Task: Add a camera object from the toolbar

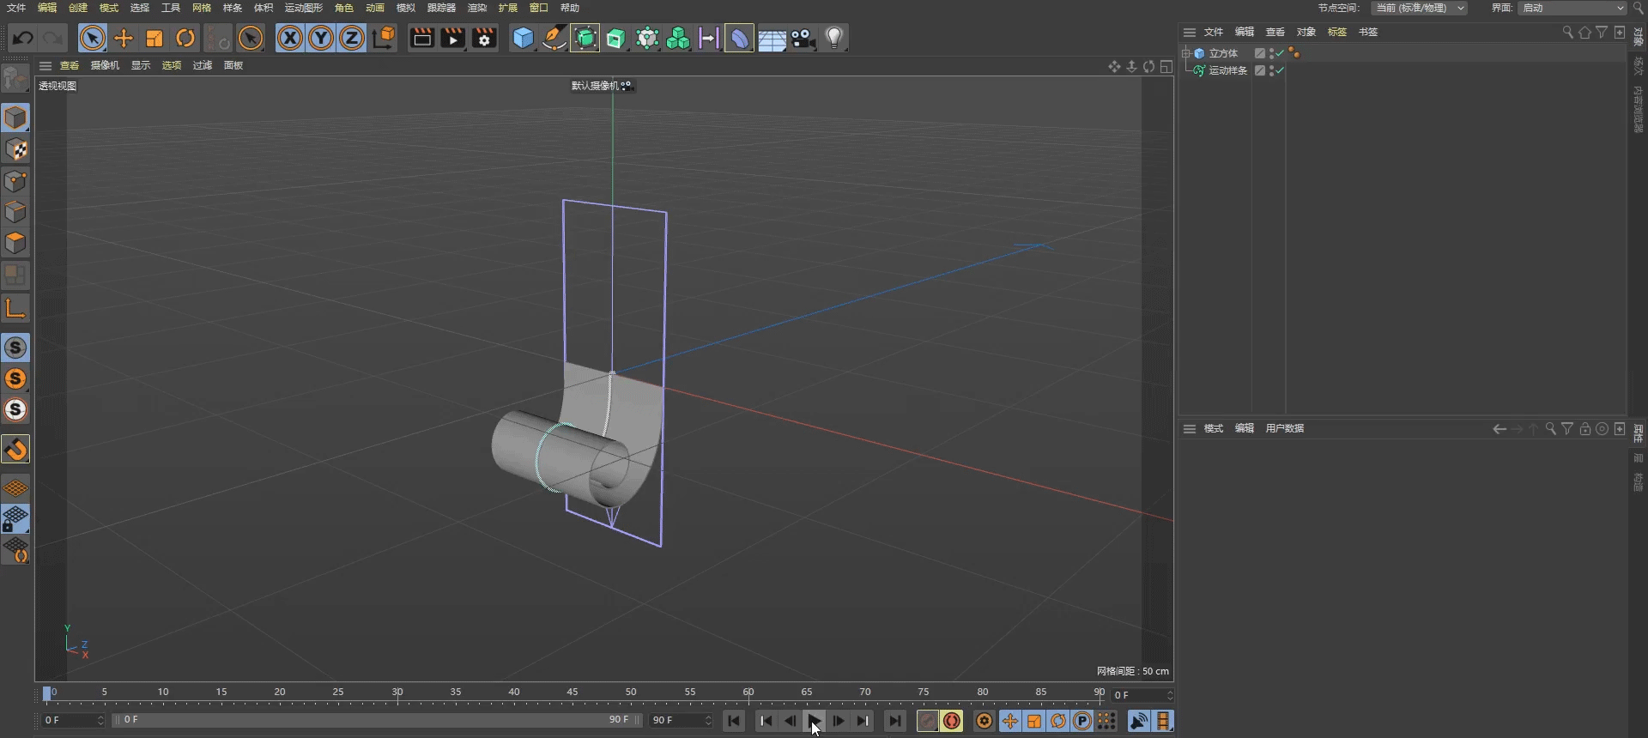Action: click(803, 38)
